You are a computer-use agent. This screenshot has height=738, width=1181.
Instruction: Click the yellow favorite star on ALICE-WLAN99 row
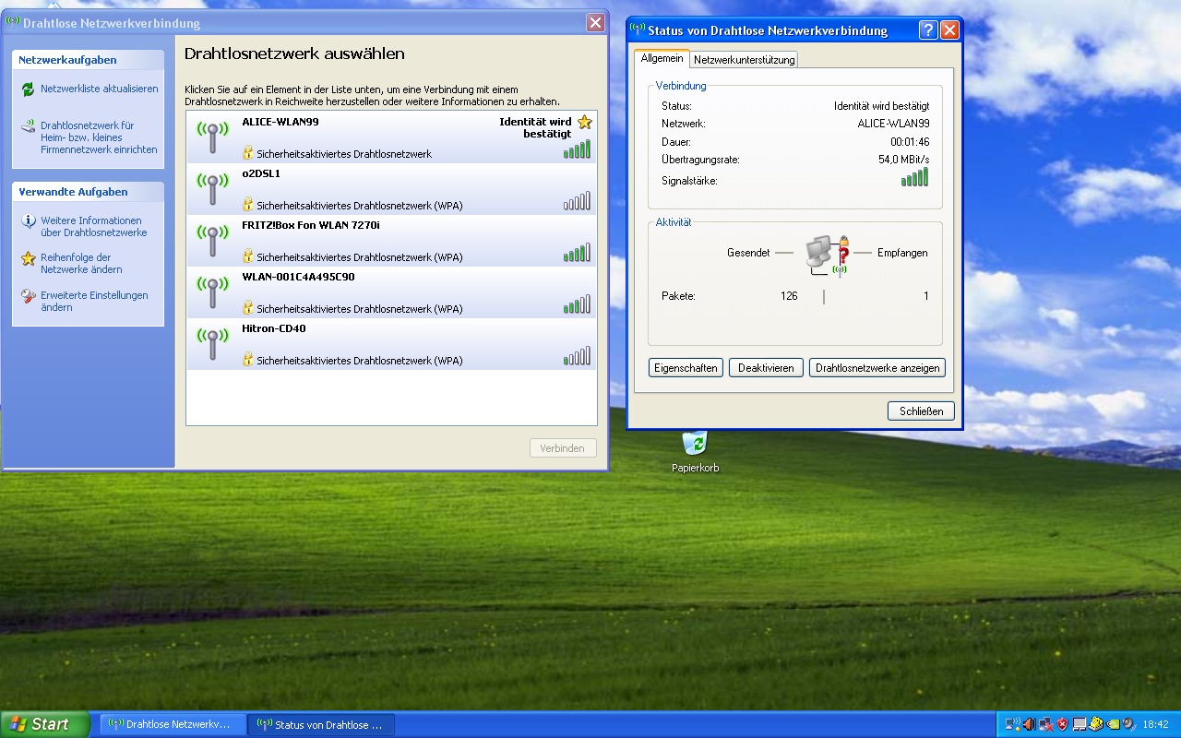[584, 122]
